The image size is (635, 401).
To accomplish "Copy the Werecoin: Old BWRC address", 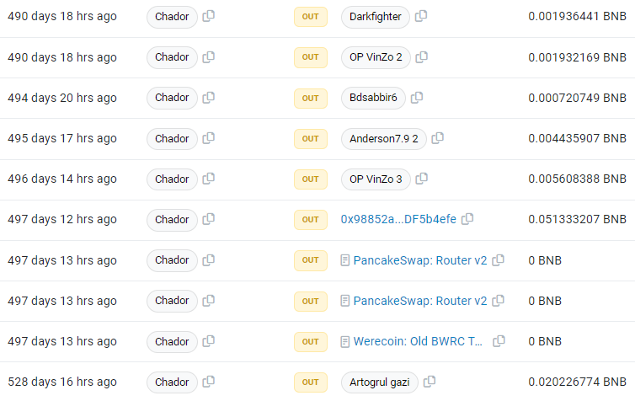I will [499, 341].
